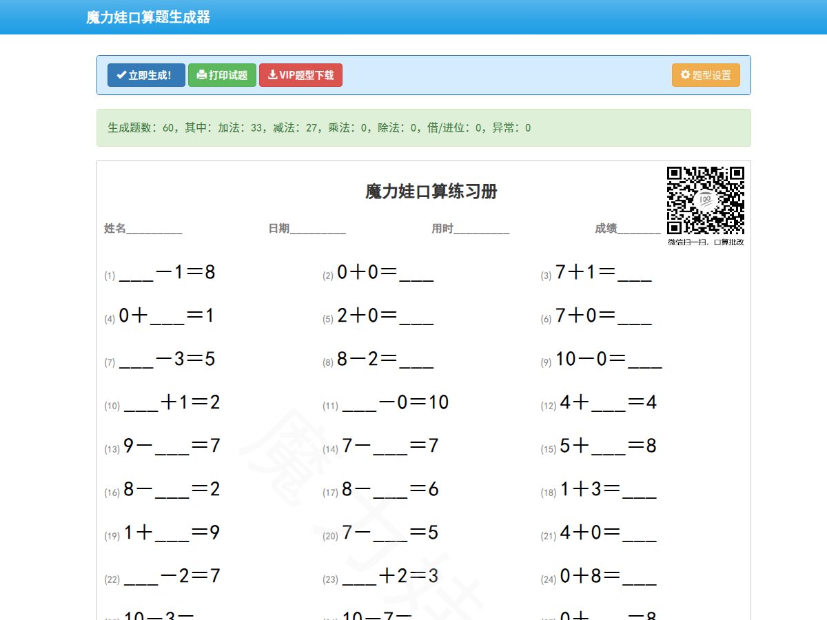
Task: Click the 魔力娃口算题生成器 header title
Action: click(148, 17)
